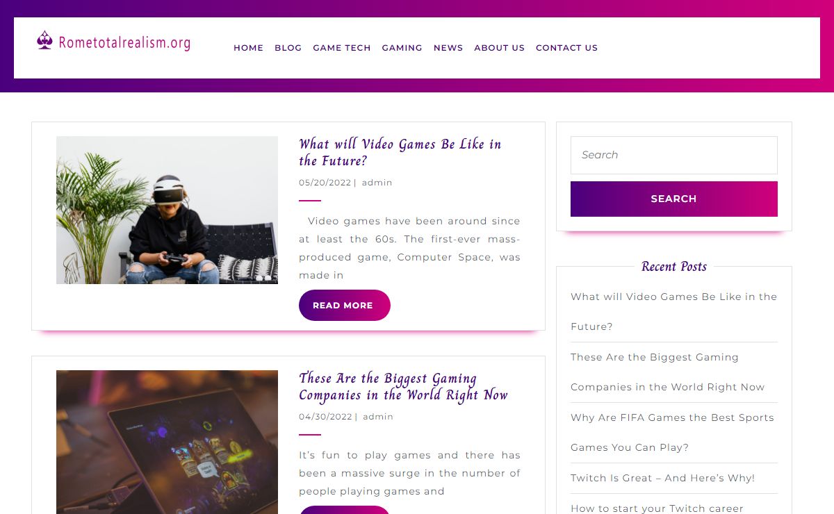Image resolution: width=834 pixels, height=514 pixels.
Task: Open 'Biggest Gaming Companies' post title
Action: click(403, 387)
